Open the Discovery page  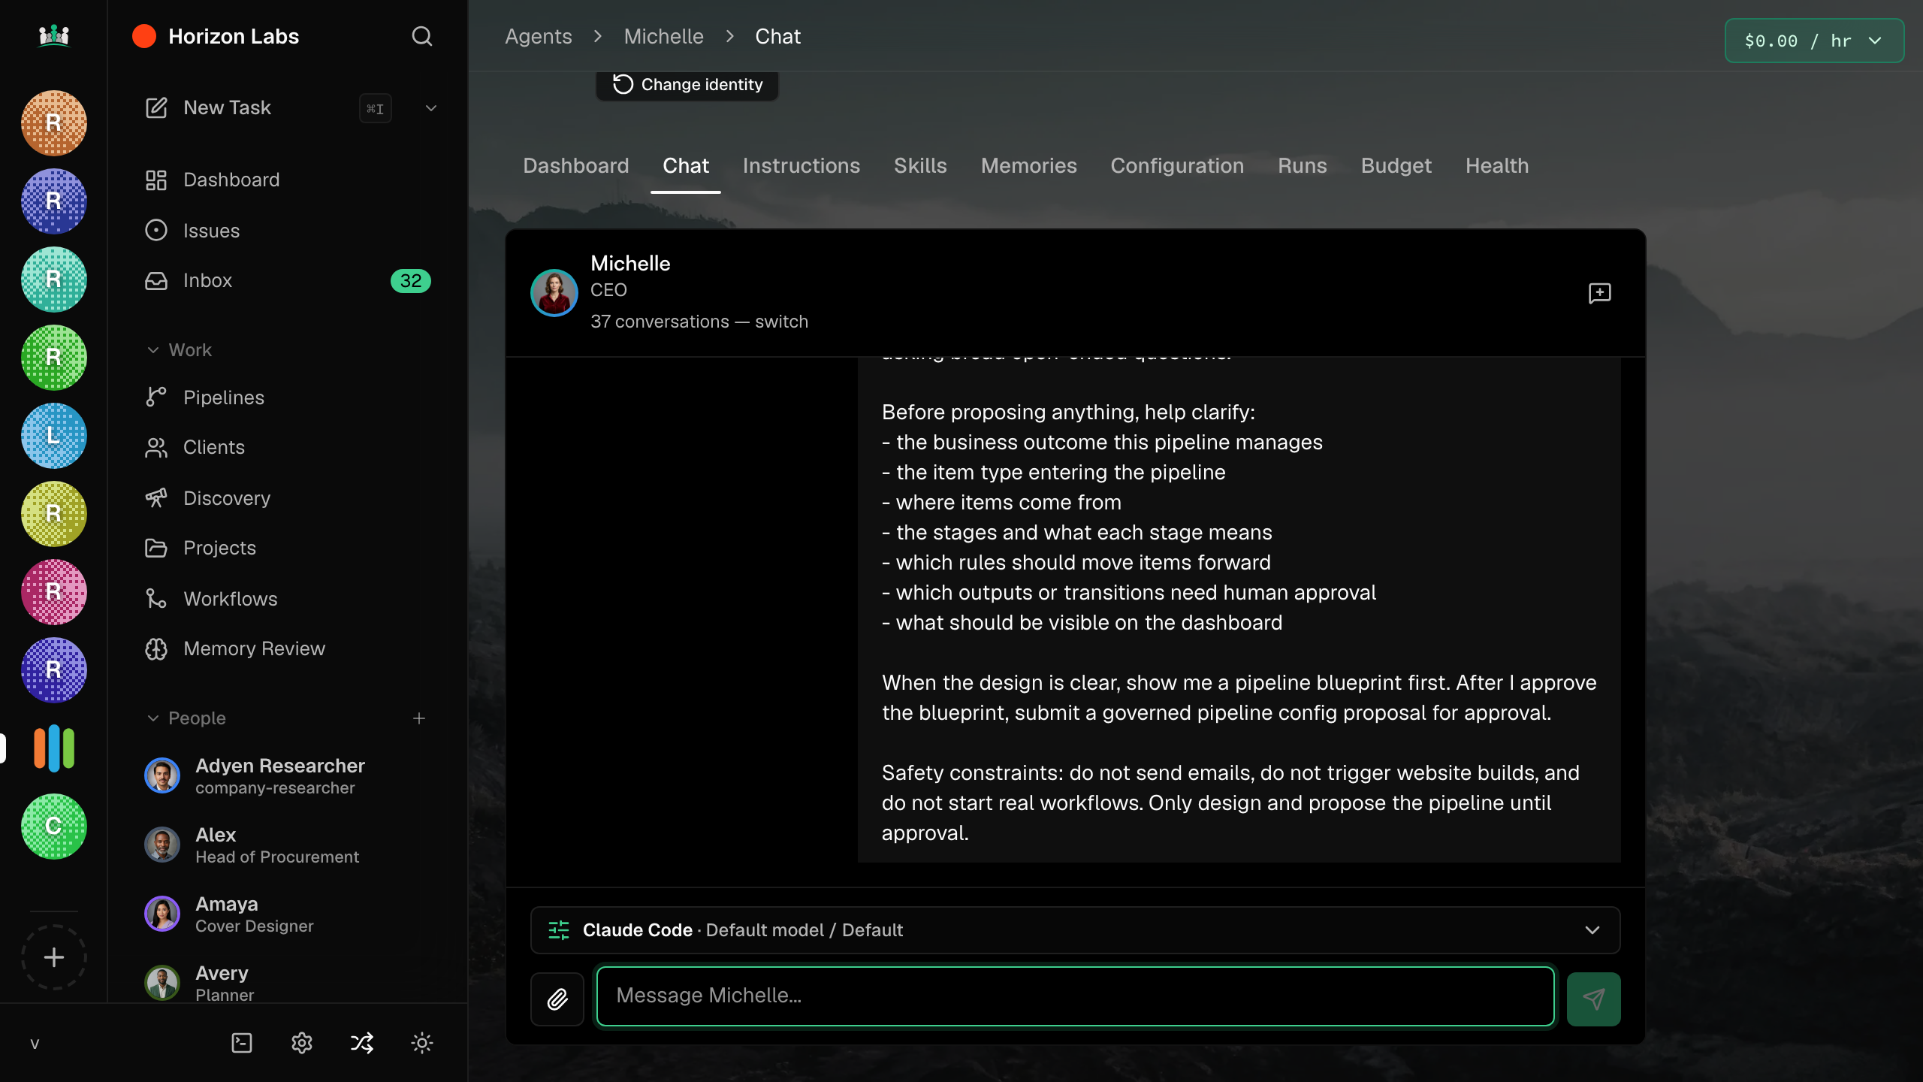[x=288, y=498]
